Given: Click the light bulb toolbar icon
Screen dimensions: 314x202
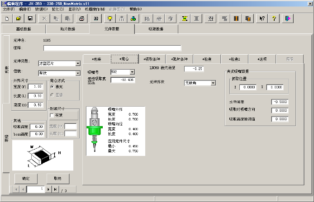Looking at the screenshot, I should (x=109, y=19).
